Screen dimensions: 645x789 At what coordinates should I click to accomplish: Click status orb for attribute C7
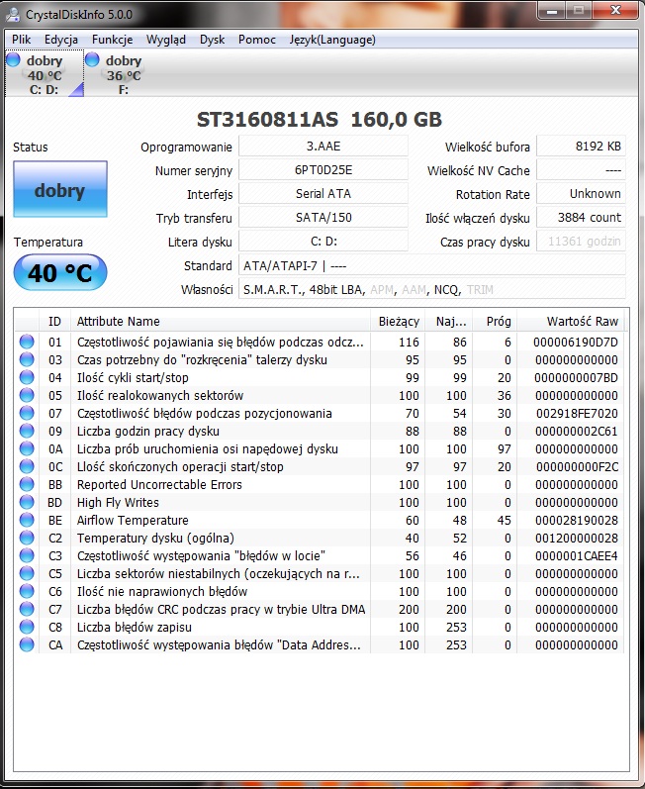pos(27,609)
